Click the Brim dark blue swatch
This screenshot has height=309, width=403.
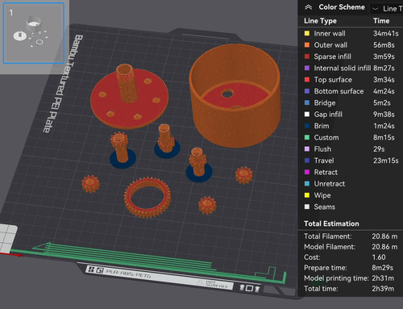tap(307, 126)
